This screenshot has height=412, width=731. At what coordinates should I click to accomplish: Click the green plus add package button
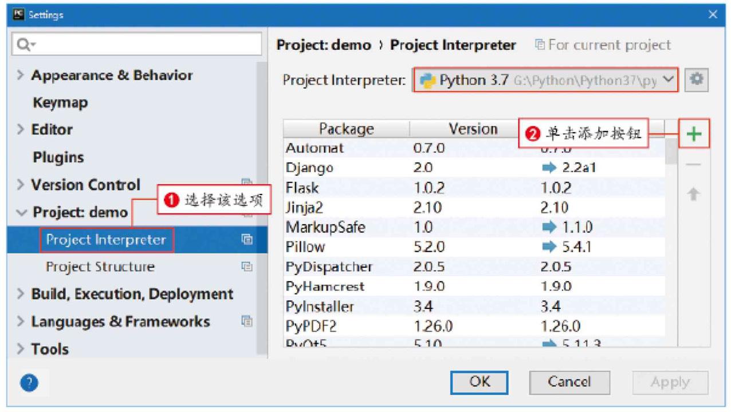(x=694, y=134)
